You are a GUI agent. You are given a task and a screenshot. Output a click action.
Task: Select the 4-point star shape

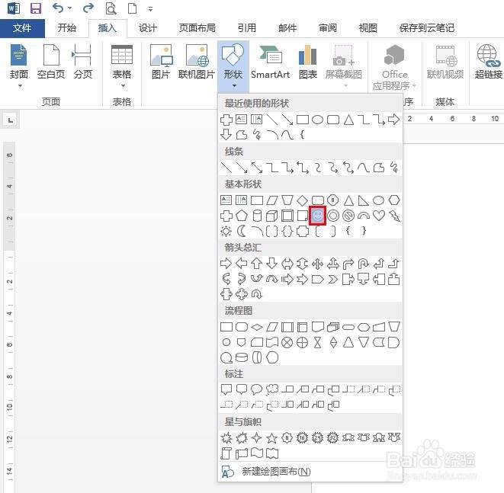click(256, 438)
